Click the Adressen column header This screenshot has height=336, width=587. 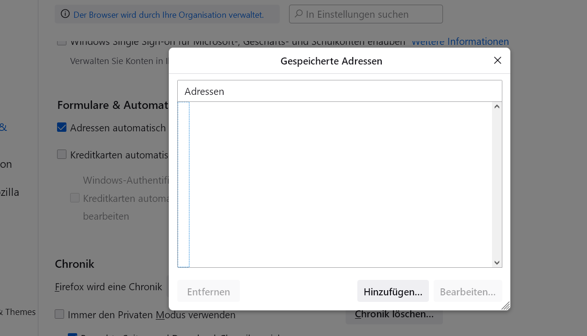click(x=339, y=91)
